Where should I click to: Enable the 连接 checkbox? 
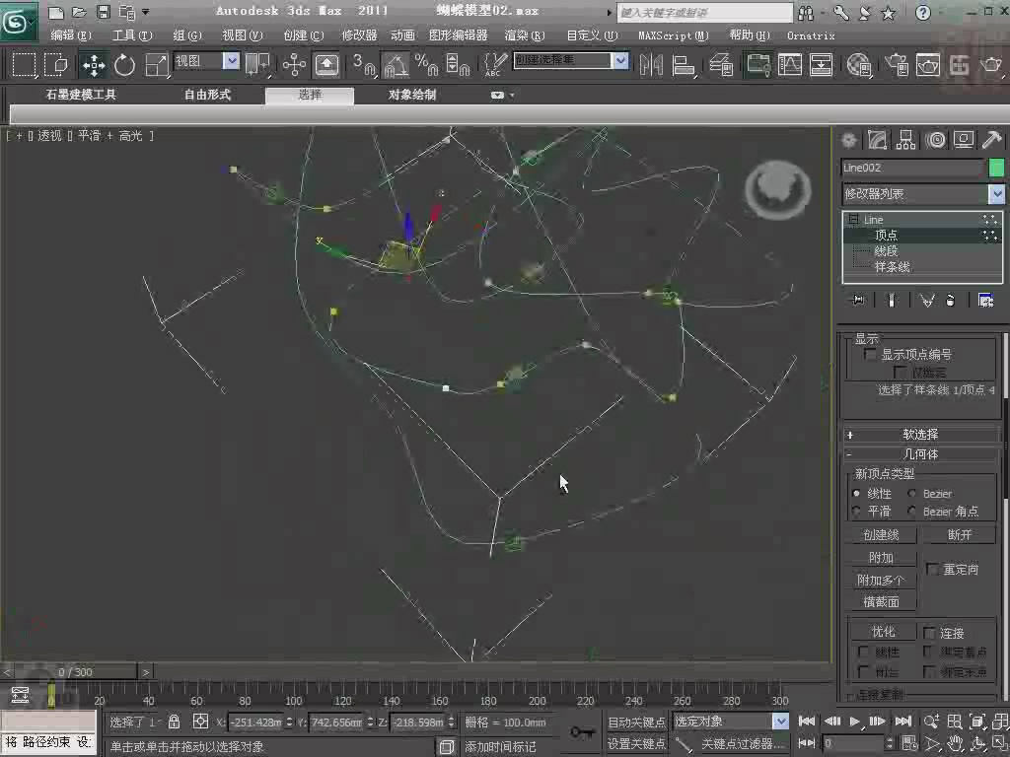coord(929,633)
